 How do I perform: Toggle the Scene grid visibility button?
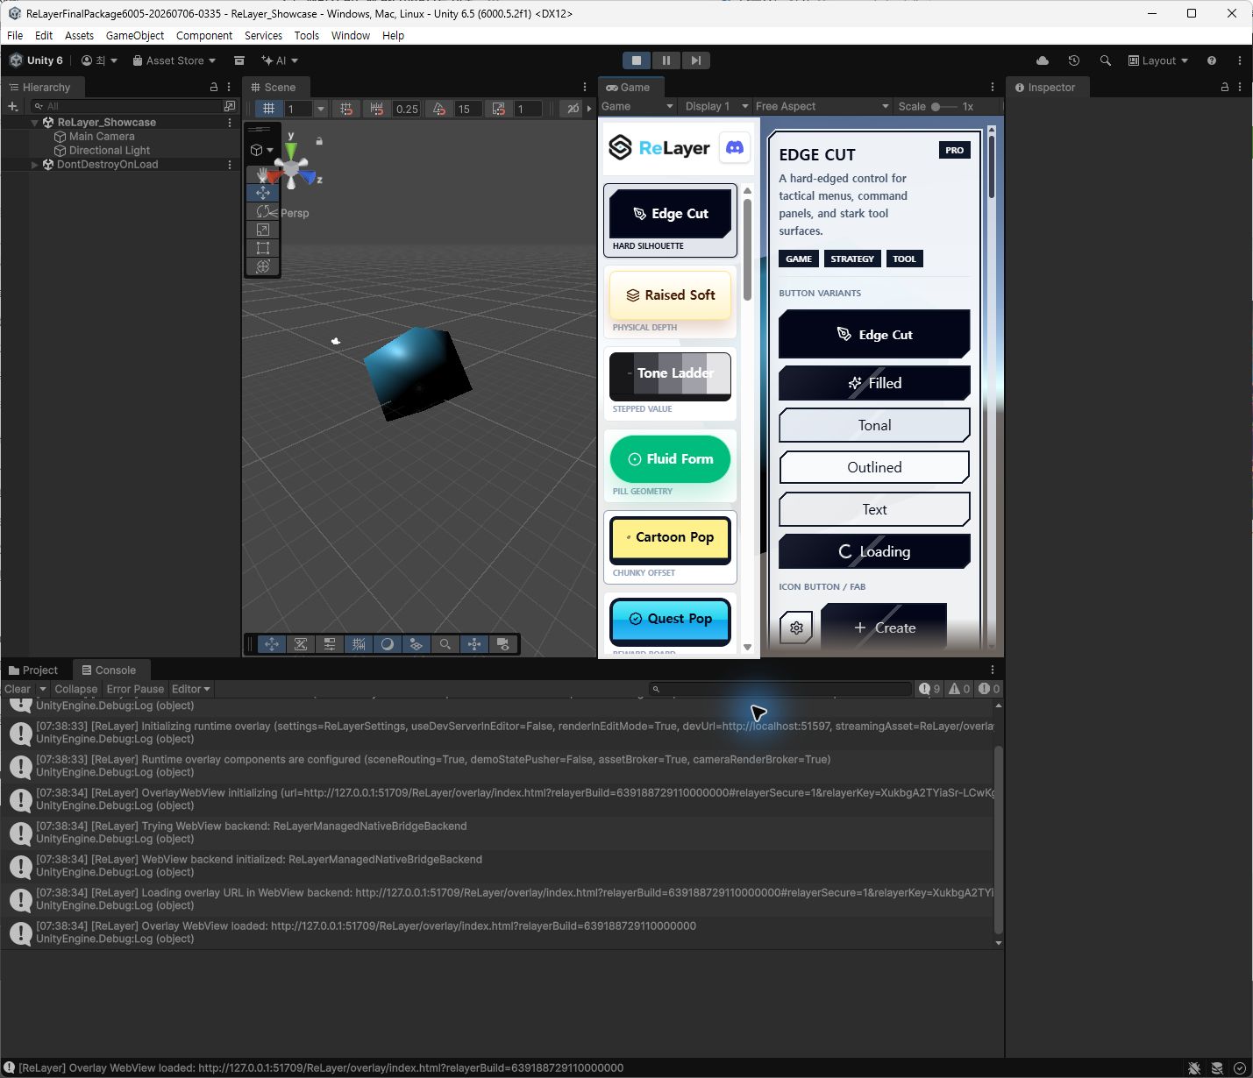click(x=269, y=109)
